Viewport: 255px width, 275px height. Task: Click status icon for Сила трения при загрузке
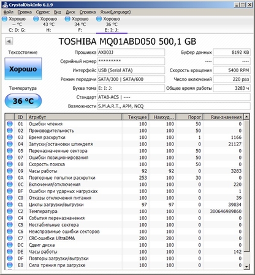(10, 265)
